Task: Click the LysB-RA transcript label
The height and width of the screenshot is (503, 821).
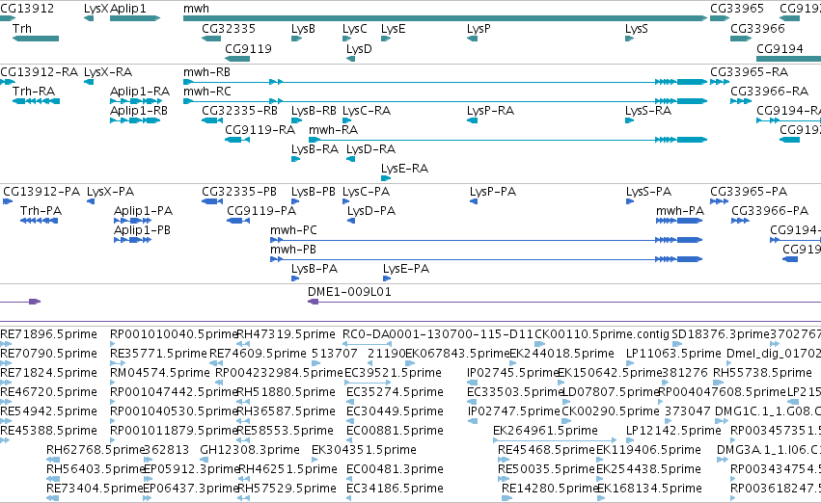Action: pos(315,149)
